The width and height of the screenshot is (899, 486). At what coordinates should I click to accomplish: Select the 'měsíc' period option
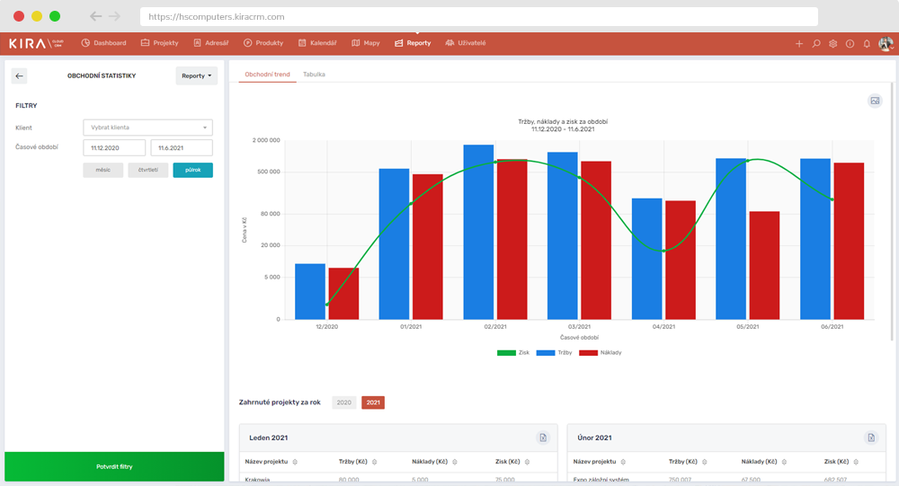click(102, 170)
